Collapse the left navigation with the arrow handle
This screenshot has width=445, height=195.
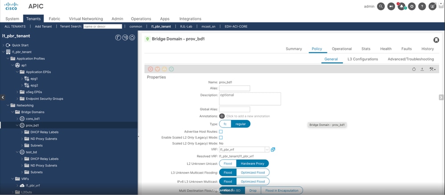3,97
